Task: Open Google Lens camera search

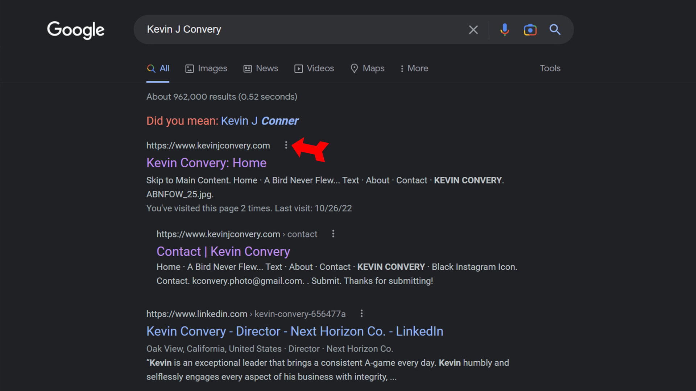Action: (530, 30)
